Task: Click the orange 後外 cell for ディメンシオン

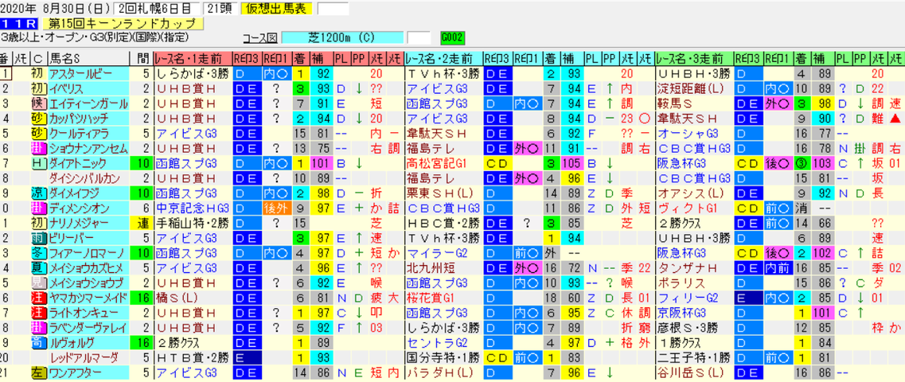Action: tap(276, 209)
